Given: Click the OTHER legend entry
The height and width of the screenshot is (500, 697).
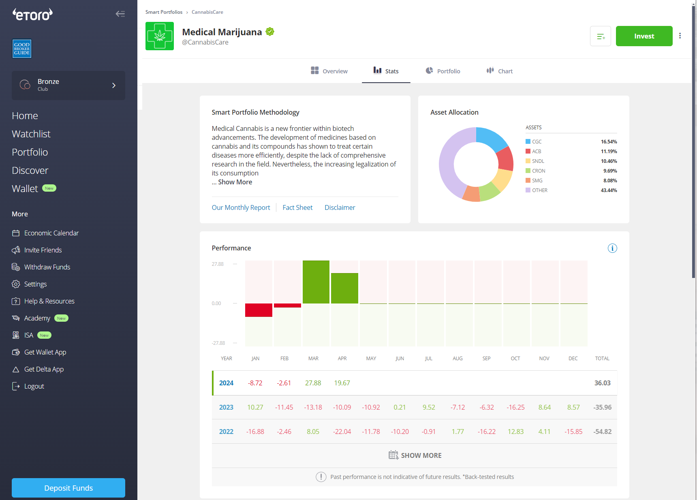Looking at the screenshot, I should (x=571, y=190).
